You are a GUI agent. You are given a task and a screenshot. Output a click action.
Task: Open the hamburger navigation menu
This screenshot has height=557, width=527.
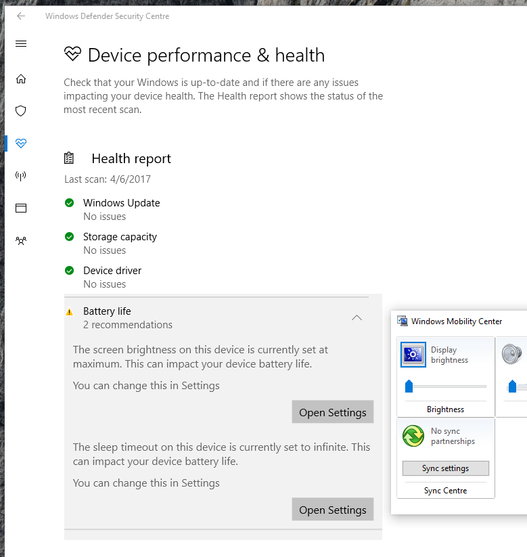coord(21,44)
